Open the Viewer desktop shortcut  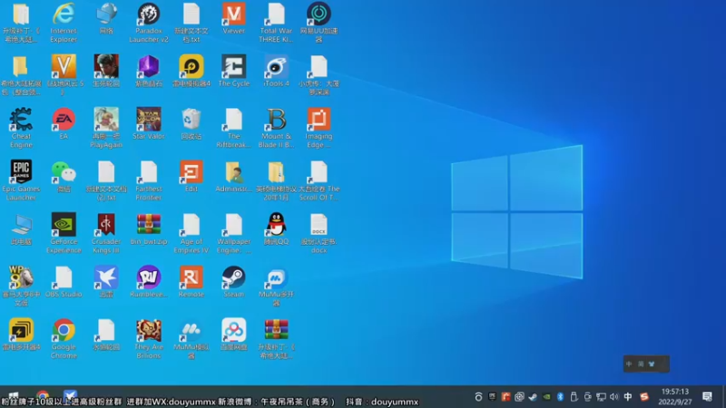click(234, 18)
